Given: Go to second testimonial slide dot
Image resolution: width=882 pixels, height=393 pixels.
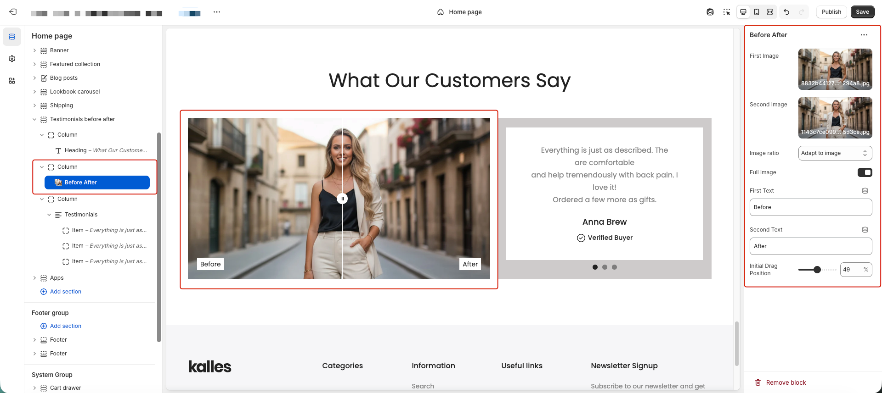Looking at the screenshot, I should [x=605, y=267].
